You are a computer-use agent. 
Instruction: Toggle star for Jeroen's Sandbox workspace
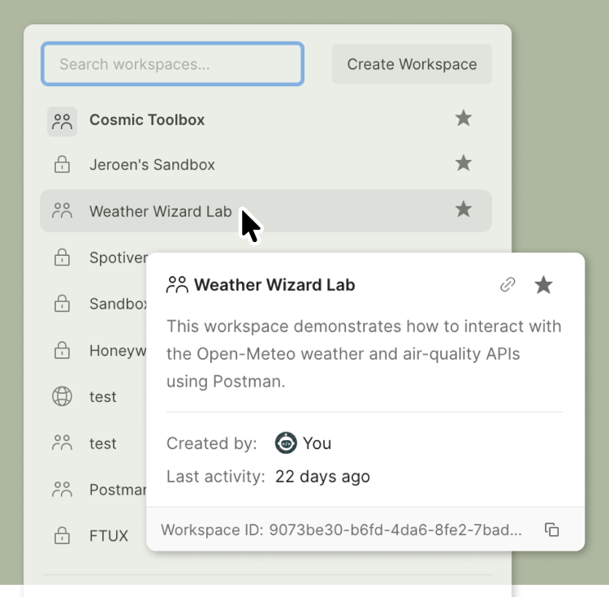click(x=463, y=163)
